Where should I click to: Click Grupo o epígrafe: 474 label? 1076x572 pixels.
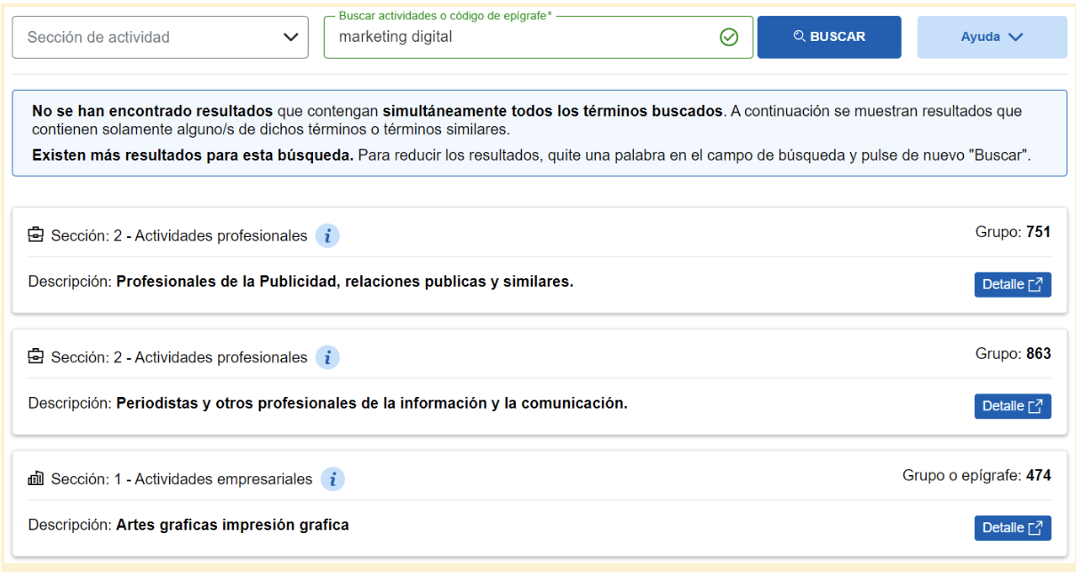click(x=976, y=475)
